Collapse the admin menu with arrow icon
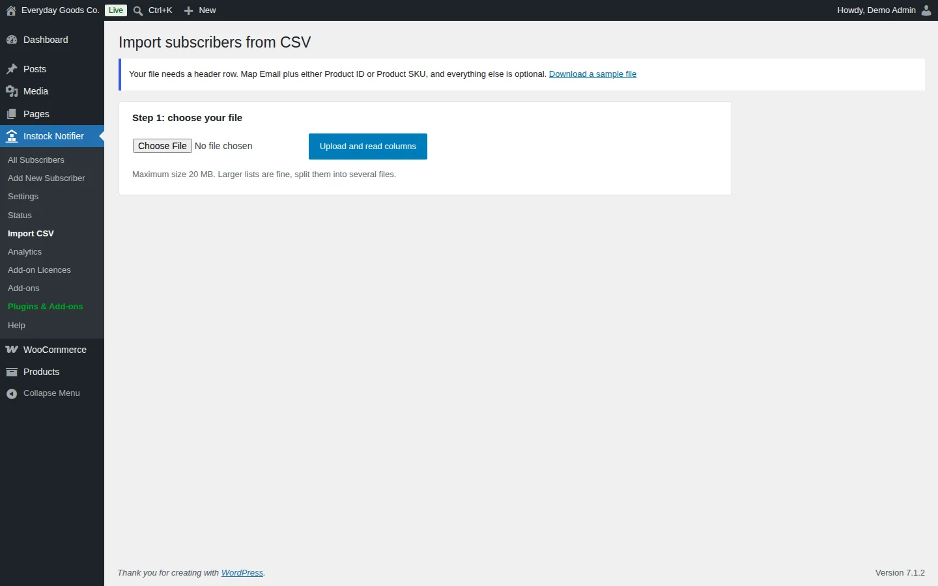The width and height of the screenshot is (938, 586). pos(12,393)
